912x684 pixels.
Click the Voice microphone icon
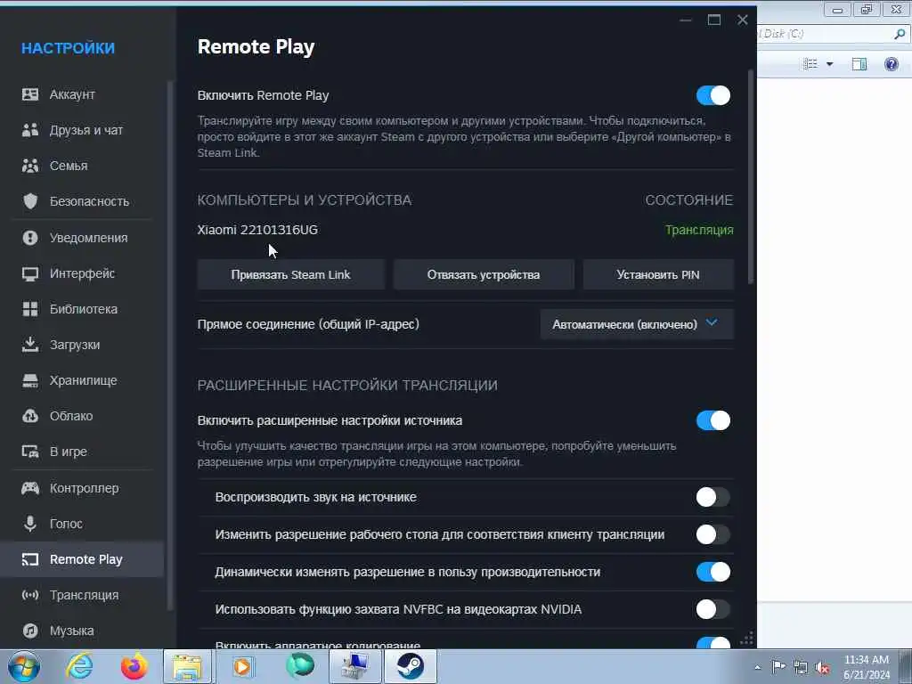tap(30, 524)
